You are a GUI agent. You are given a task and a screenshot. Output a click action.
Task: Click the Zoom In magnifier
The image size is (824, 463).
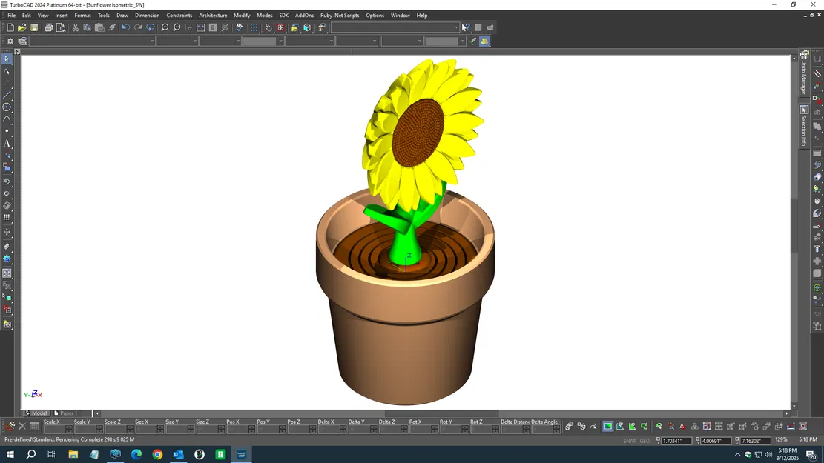(165, 27)
